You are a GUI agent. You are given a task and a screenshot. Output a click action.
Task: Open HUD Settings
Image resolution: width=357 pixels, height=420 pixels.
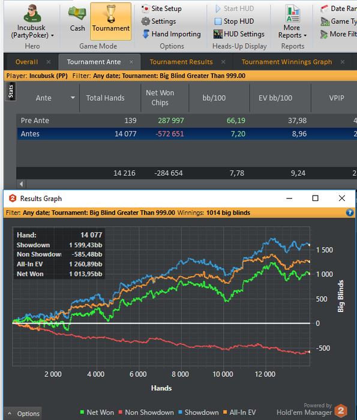point(239,34)
